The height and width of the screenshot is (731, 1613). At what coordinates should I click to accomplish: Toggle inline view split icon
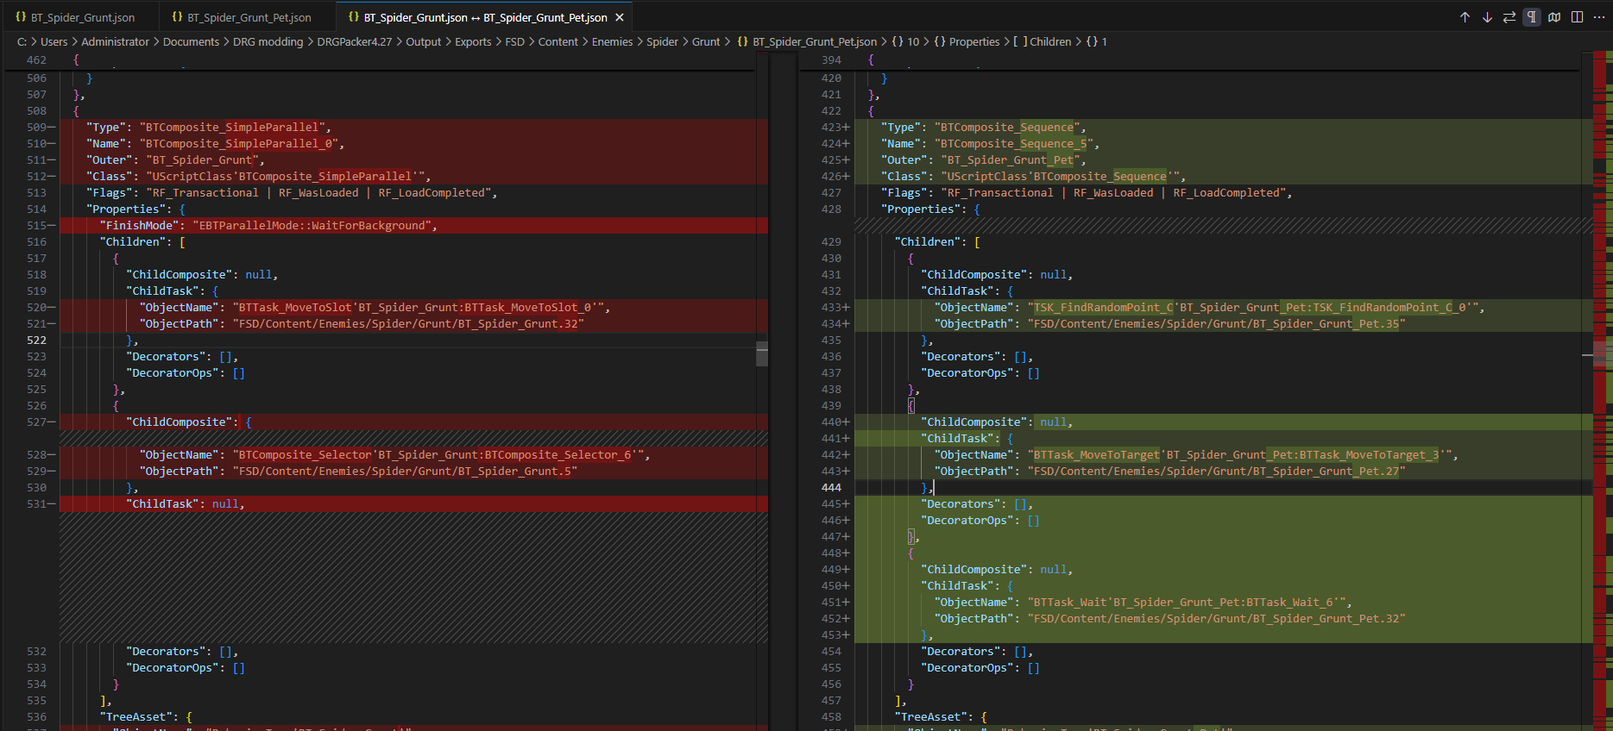(1577, 17)
